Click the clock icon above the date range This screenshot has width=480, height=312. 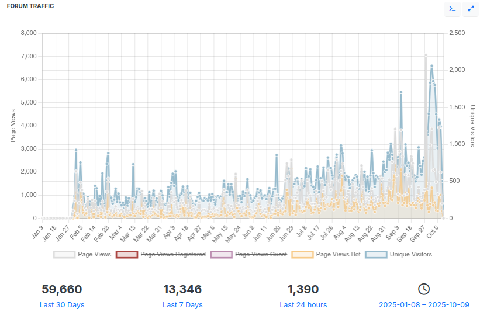point(423,289)
